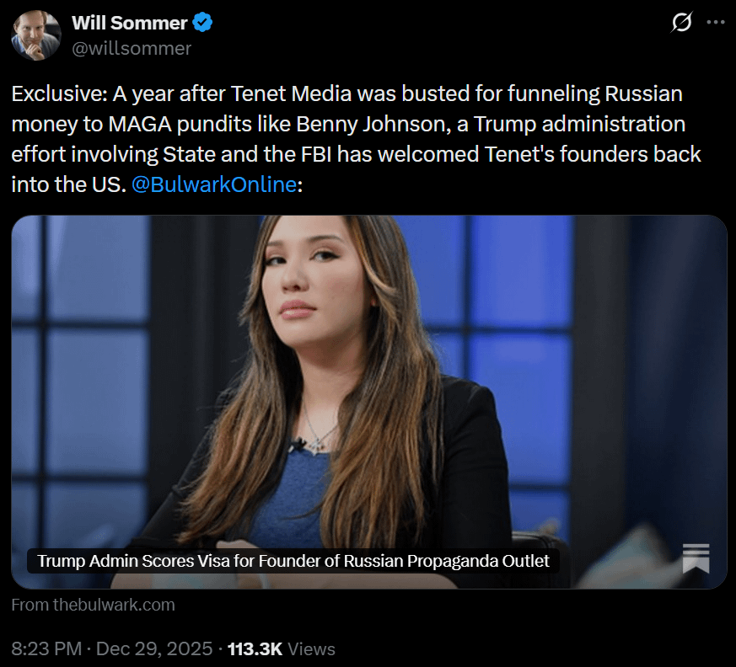Open the @BulwarkOnline mention link

[x=214, y=185]
